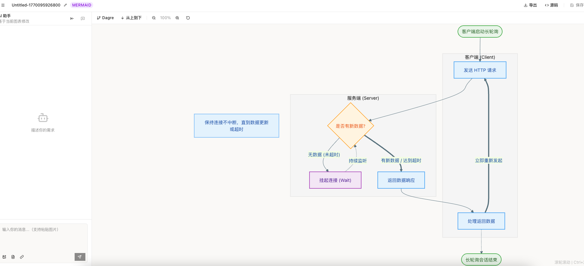This screenshot has height=266, width=584.
Task: Attach a document file to the message
Action: [13, 257]
